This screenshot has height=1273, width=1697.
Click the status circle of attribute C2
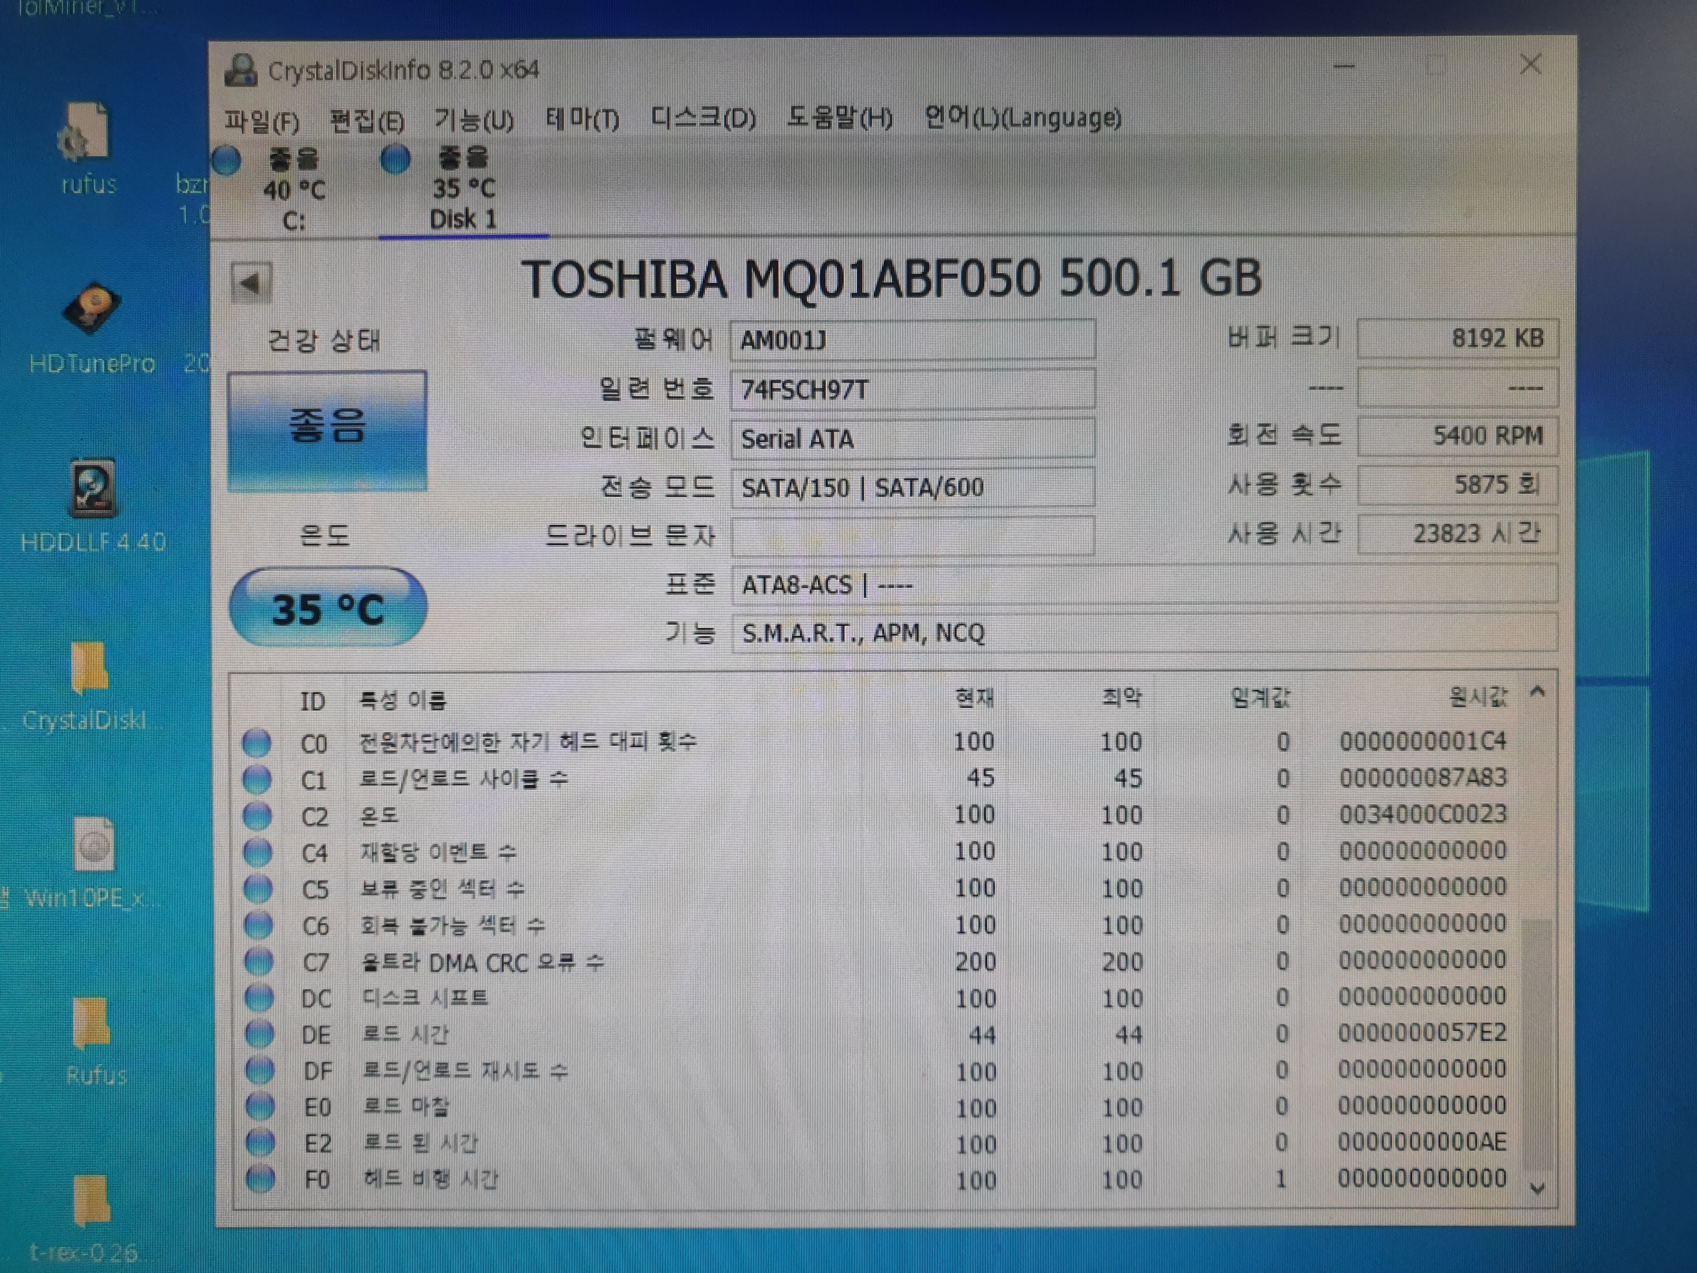pos(258,816)
